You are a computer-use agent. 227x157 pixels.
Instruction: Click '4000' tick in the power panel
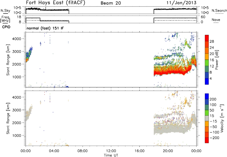coord(17,39)
